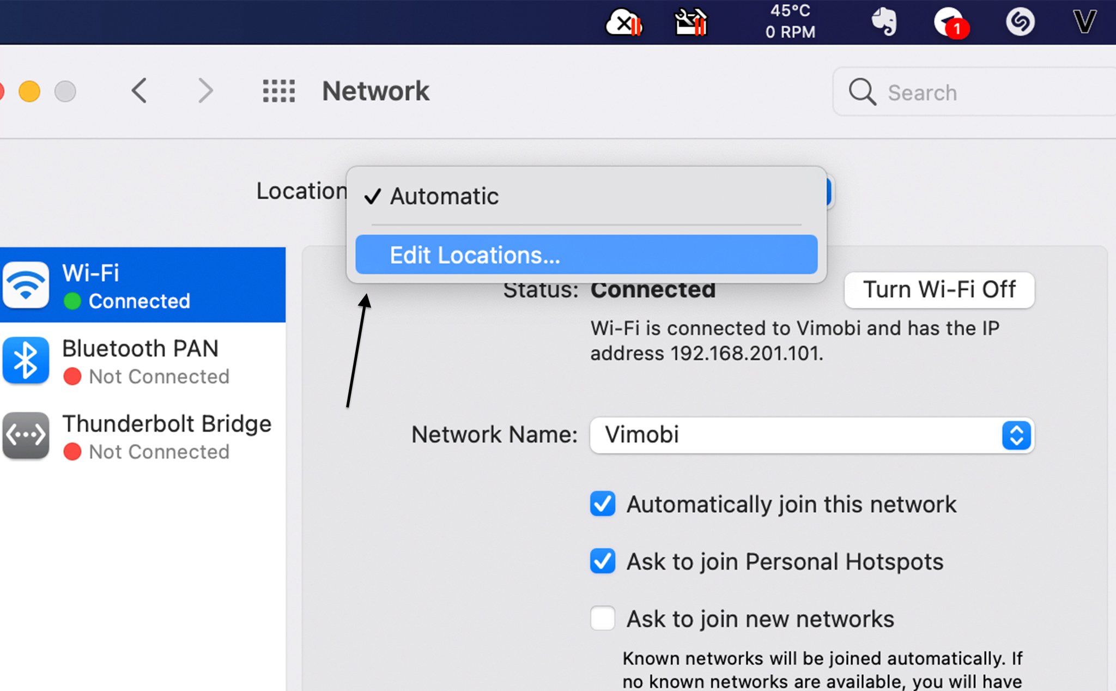Image resolution: width=1116 pixels, height=691 pixels.
Task: Open the cloud sync paused menu bar icon
Action: coord(624,23)
